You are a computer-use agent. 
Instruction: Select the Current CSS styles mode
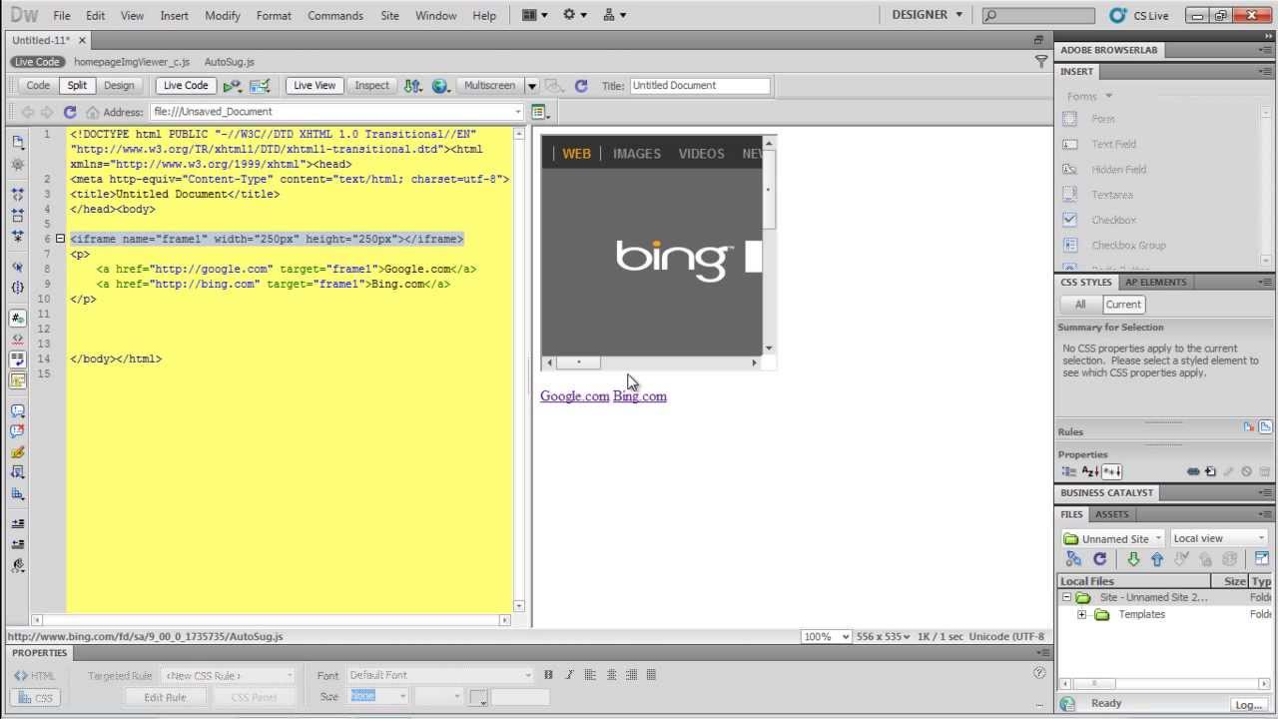tap(1123, 305)
